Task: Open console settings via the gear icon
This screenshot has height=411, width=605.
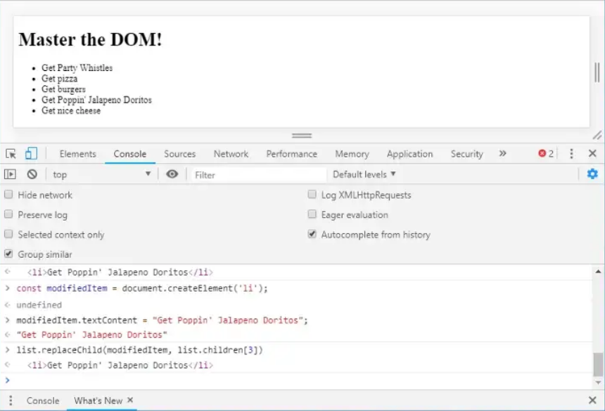Action: click(x=592, y=174)
